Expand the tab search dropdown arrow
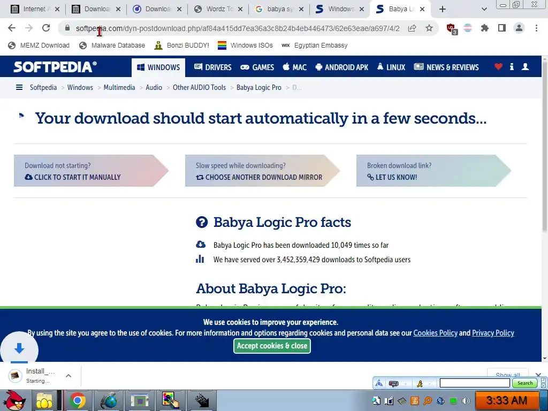Image resolution: width=548 pixels, height=411 pixels. pyautogui.click(x=484, y=9)
